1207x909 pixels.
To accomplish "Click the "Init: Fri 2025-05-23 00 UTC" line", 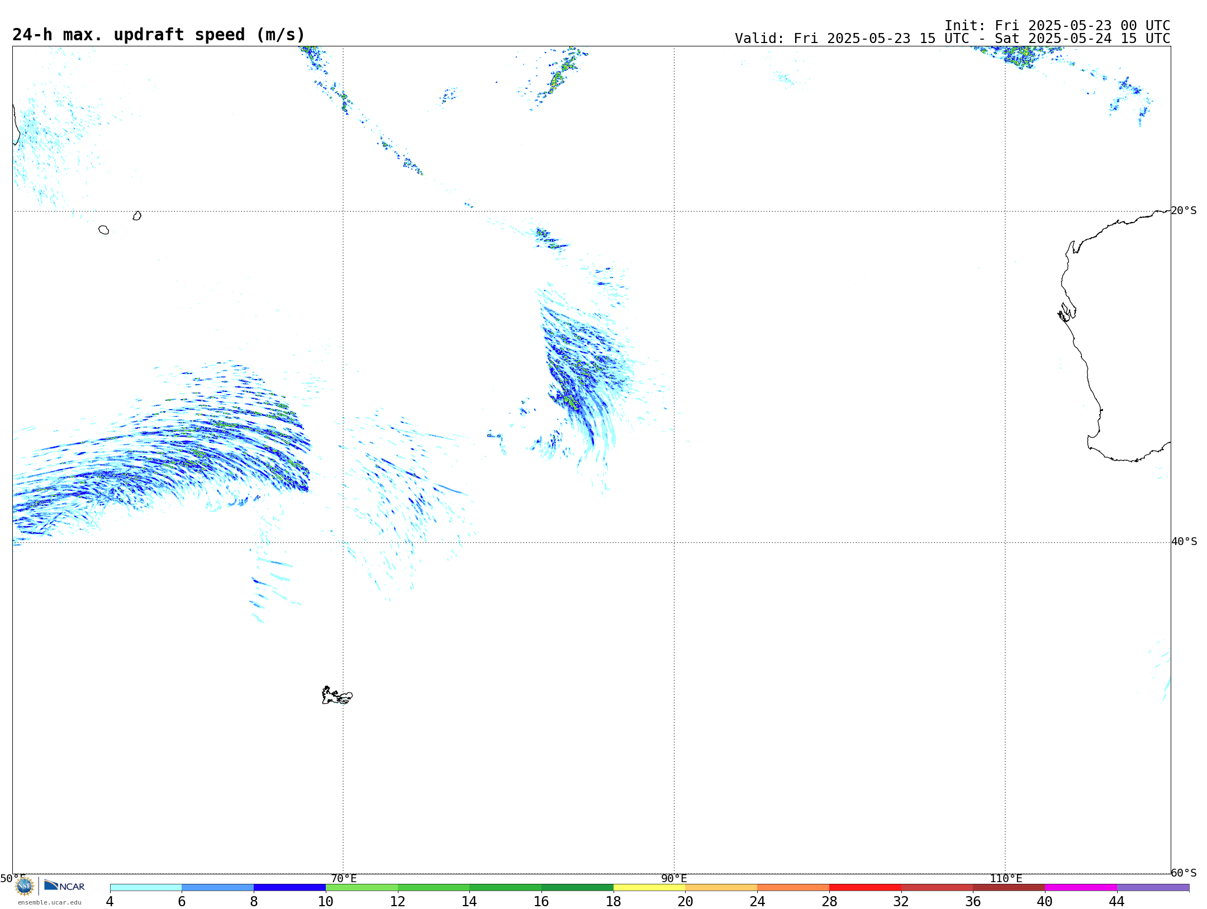I will coord(1057,26).
